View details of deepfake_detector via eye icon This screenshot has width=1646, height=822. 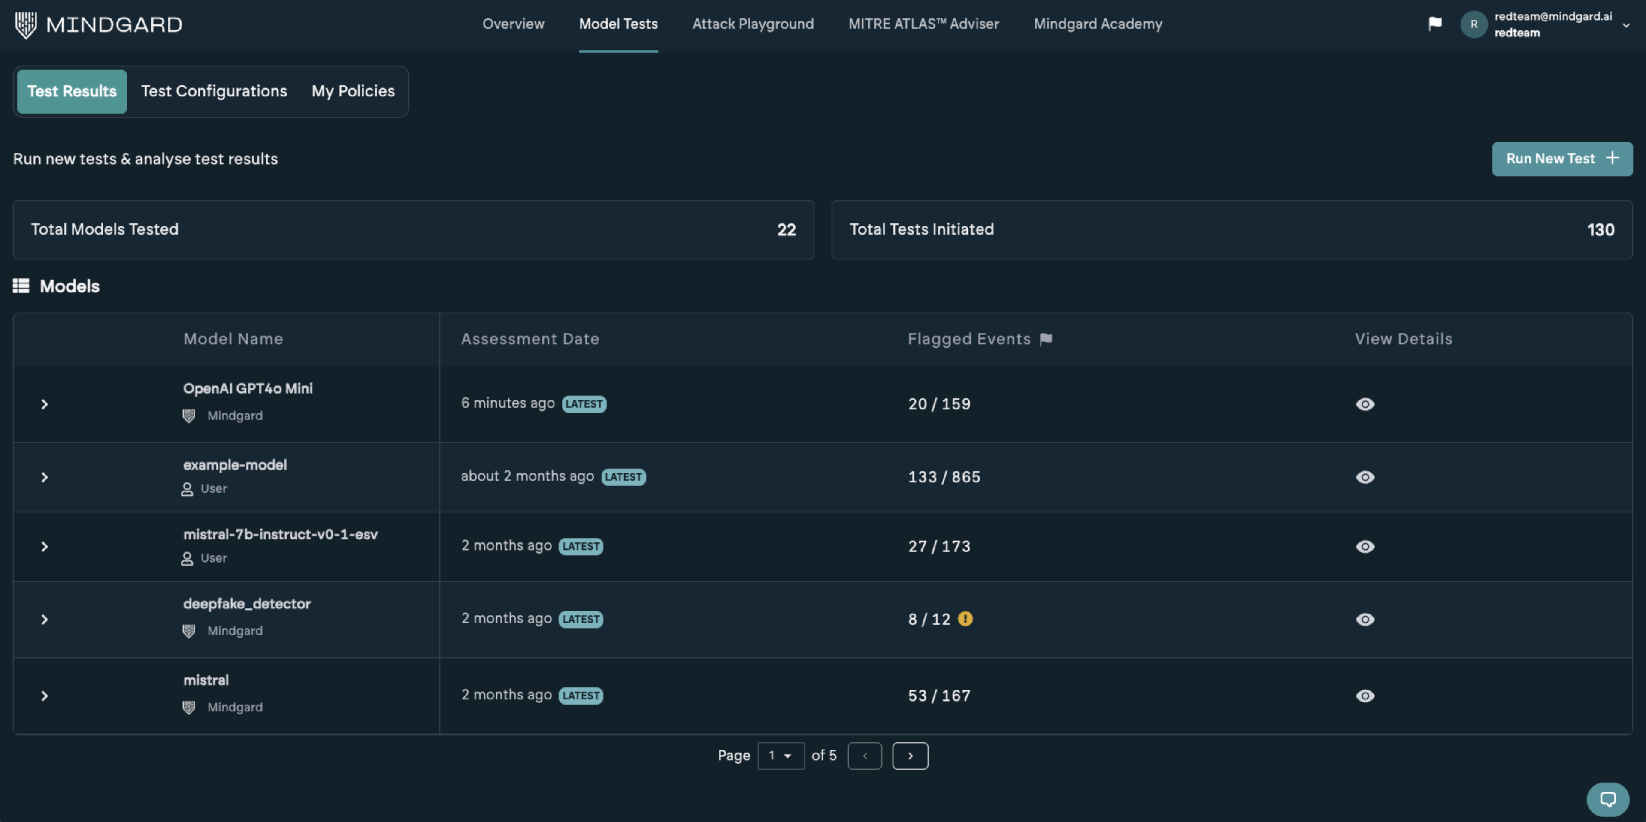1365,620
